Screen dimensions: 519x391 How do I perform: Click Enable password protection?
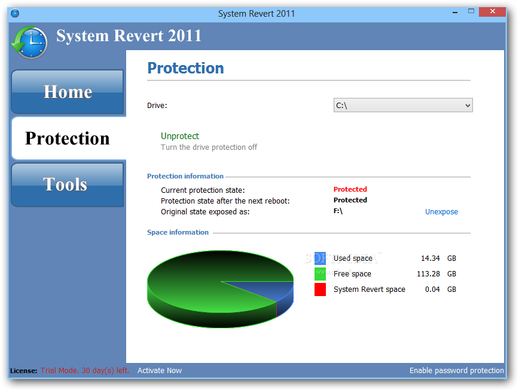click(456, 371)
